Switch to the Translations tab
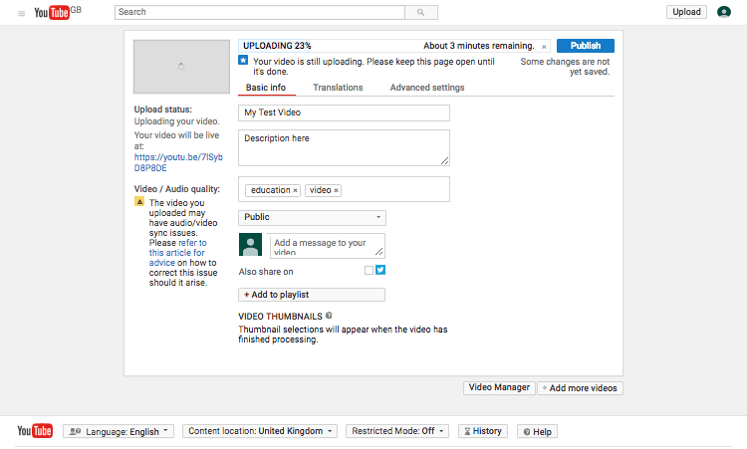Screen dimensions: 747x449 coord(338,88)
